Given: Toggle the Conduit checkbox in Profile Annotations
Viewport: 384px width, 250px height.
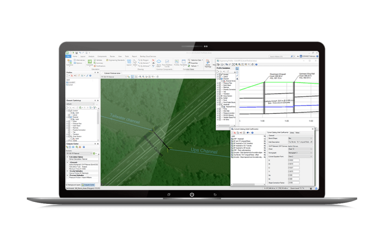Looking at the screenshot, I should (x=219, y=74).
